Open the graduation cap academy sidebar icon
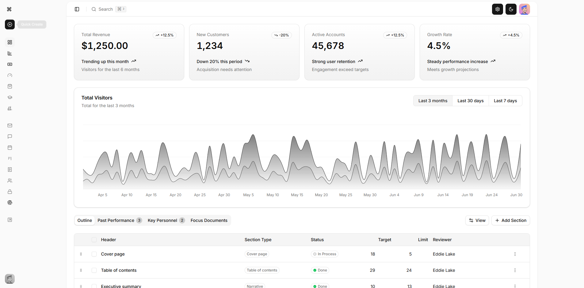 coord(10,97)
